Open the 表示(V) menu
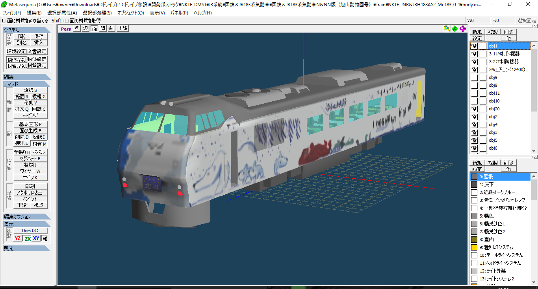The width and height of the screenshot is (538, 289). coord(157,13)
